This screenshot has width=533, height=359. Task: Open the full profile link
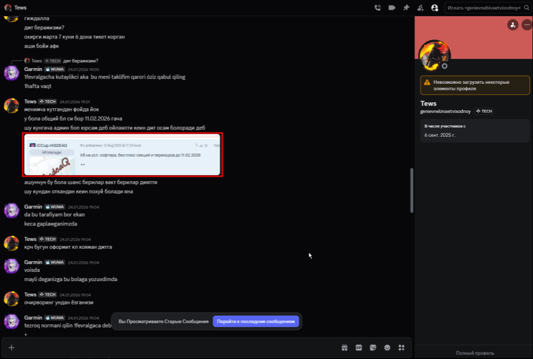(475, 353)
